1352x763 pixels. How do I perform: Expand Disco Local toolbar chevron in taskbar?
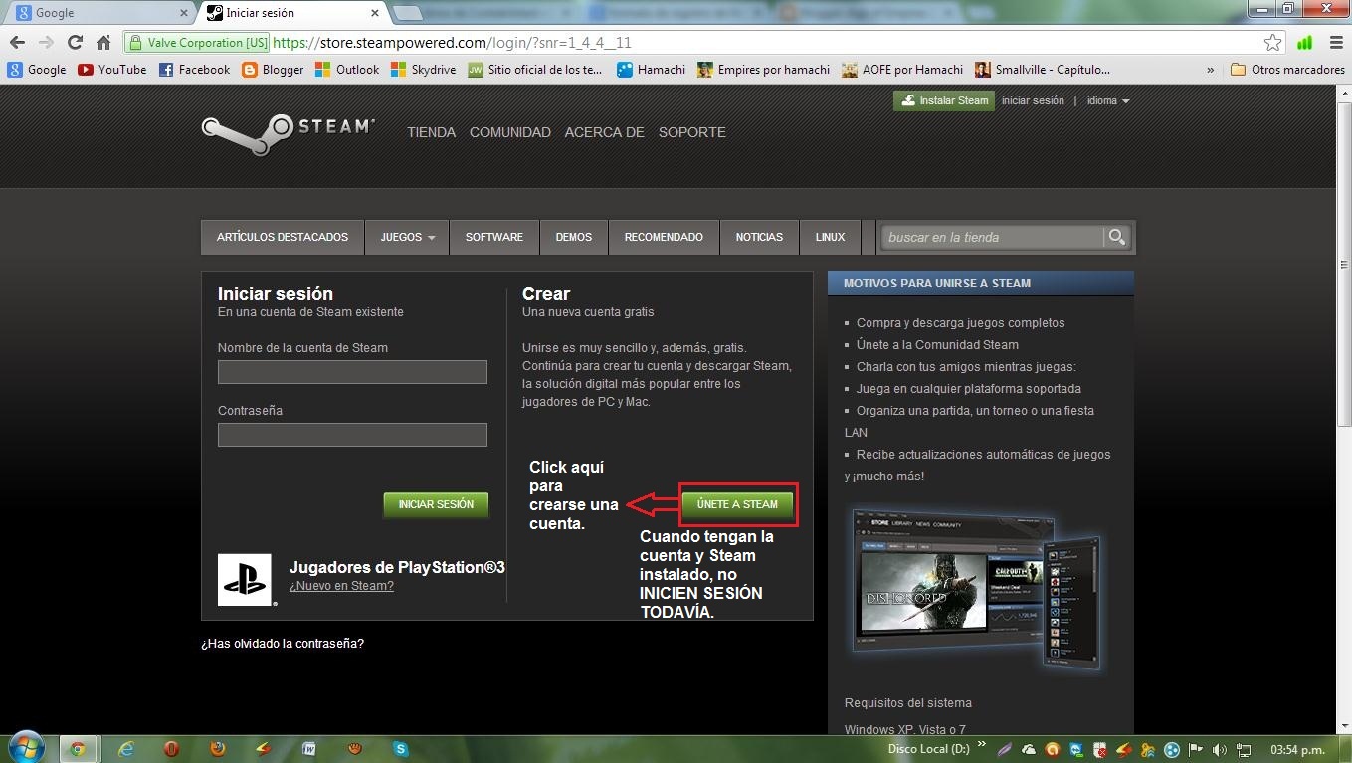[x=982, y=744]
